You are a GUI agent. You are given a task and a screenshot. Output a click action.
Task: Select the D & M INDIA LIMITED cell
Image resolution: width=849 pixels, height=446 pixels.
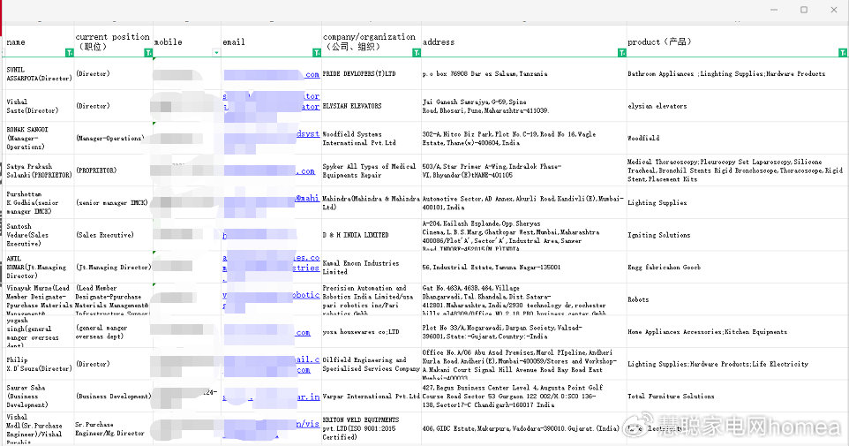pos(372,235)
